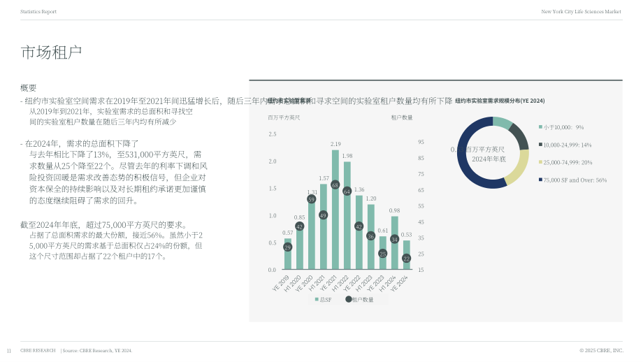Click the Source: CBRE Research, YE 2024 note
Image resolution: width=643 pixels, height=362 pixels.
[x=97, y=351]
